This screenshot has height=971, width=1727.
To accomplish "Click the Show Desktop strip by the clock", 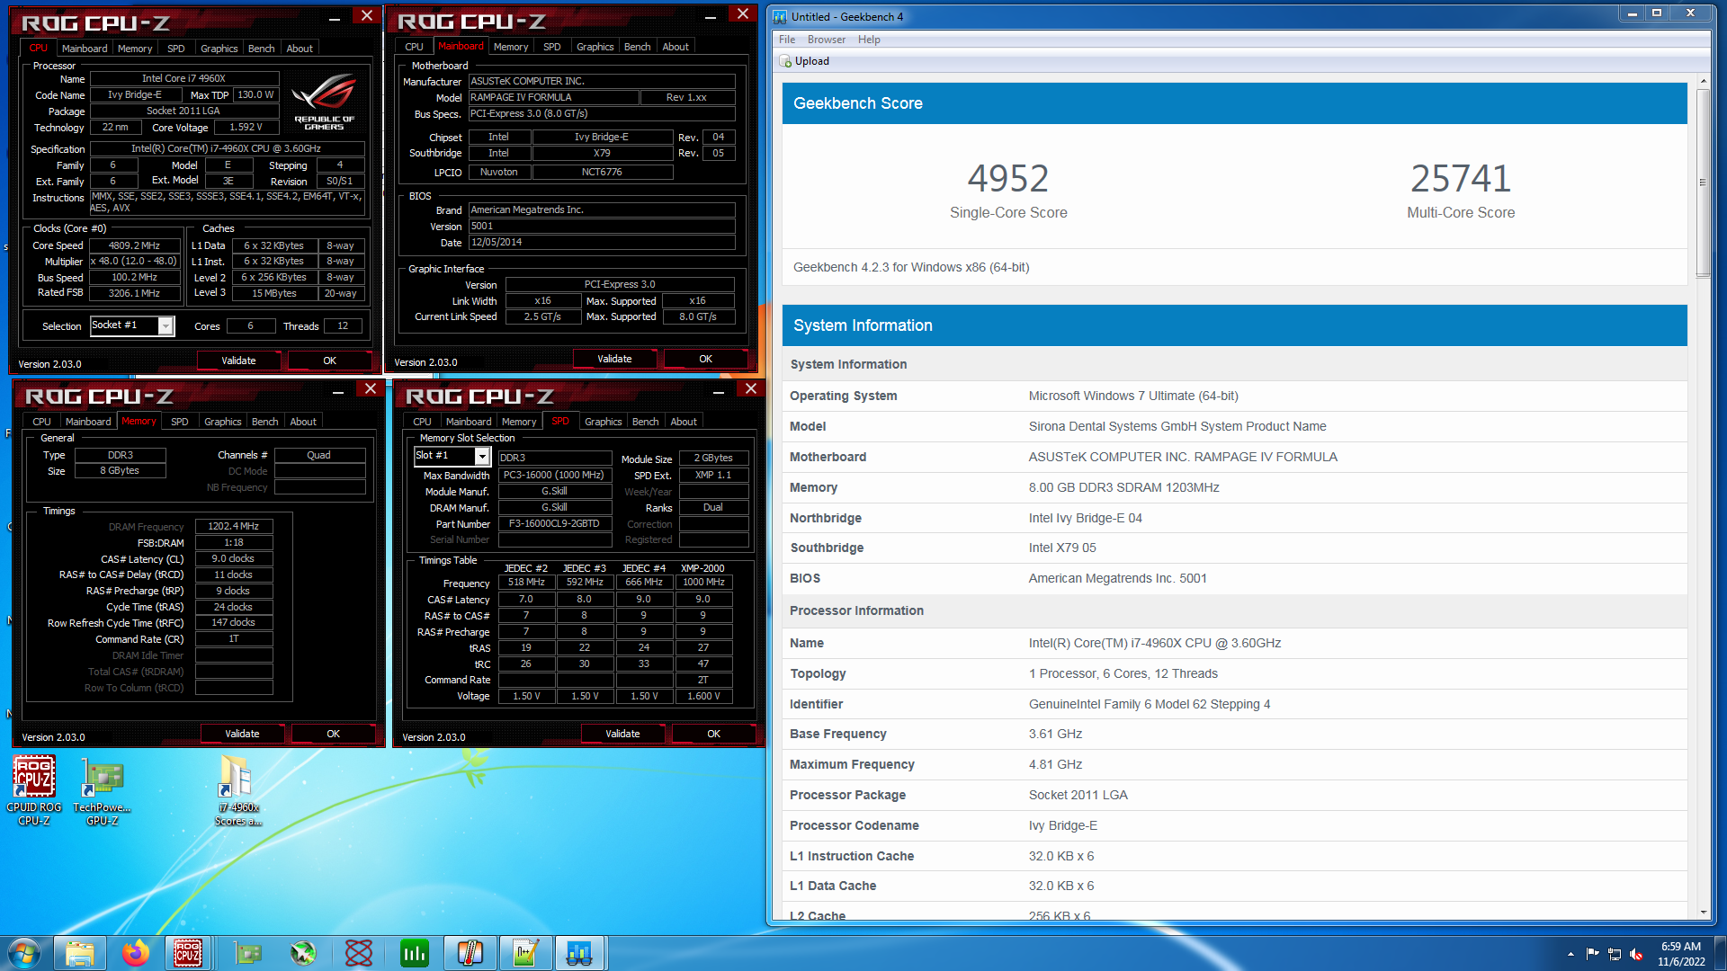I will pyautogui.click(x=1720, y=953).
